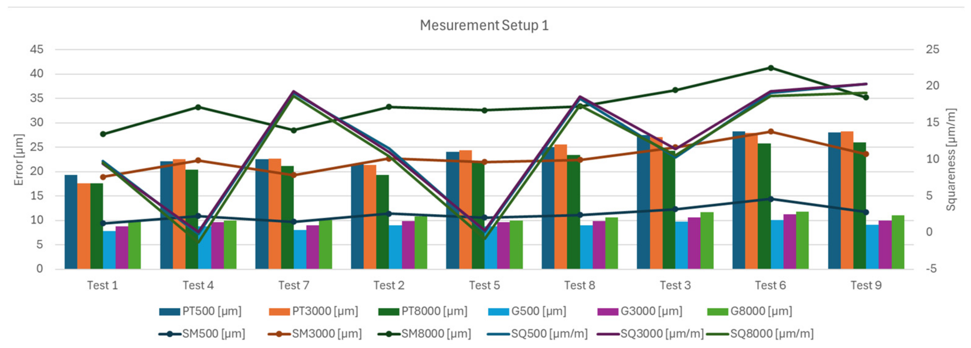Viewport: 971px width, 348px height.
Task: Click the G3000 purple legend swatch
Action: 608,311
